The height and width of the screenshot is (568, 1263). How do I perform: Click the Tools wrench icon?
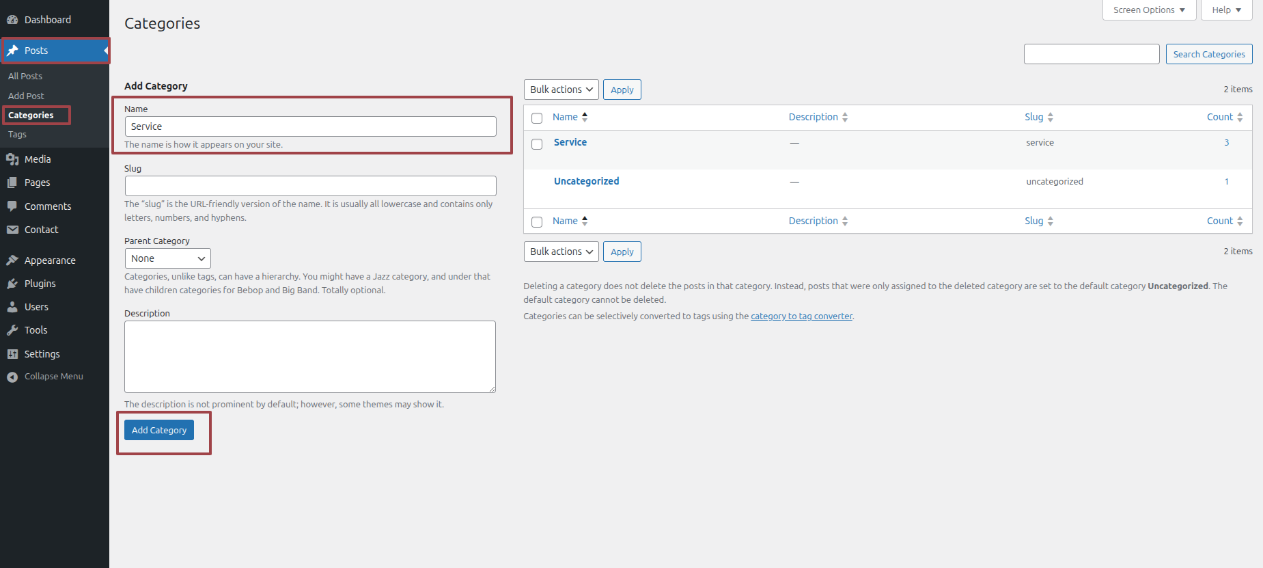click(x=12, y=330)
